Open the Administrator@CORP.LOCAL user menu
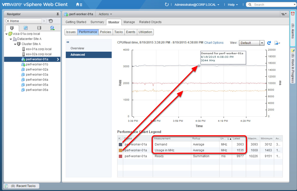297x191 pixels. (197, 5)
